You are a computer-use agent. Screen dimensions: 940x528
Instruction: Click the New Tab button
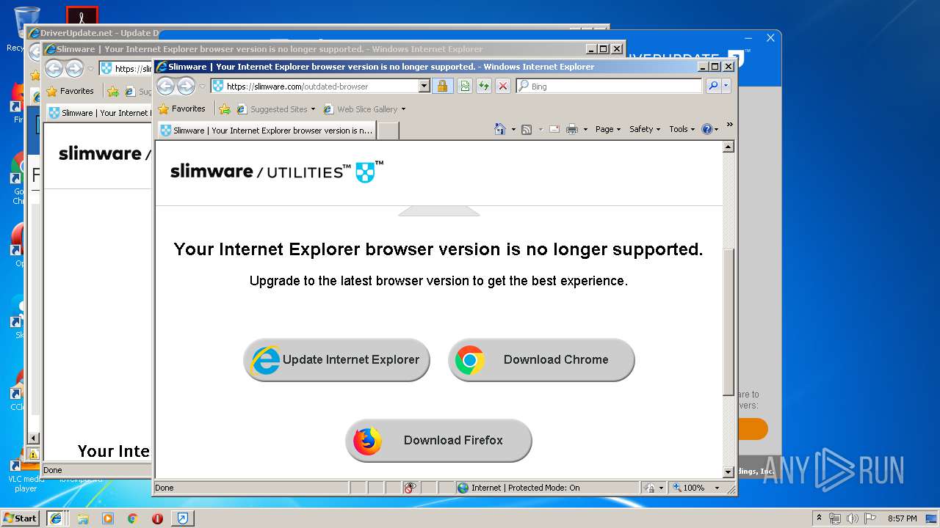(x=388, y=131)
